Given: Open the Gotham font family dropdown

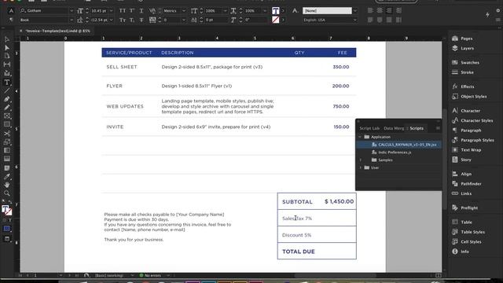Looking at the screenshot, I should coord(72,11).
